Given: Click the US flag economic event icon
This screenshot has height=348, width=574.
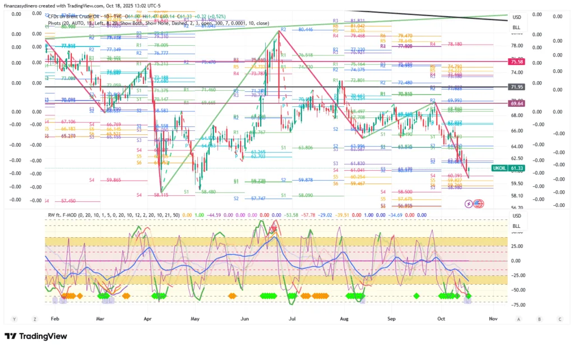Looking at the screenshot, I should tap(478, 204).
